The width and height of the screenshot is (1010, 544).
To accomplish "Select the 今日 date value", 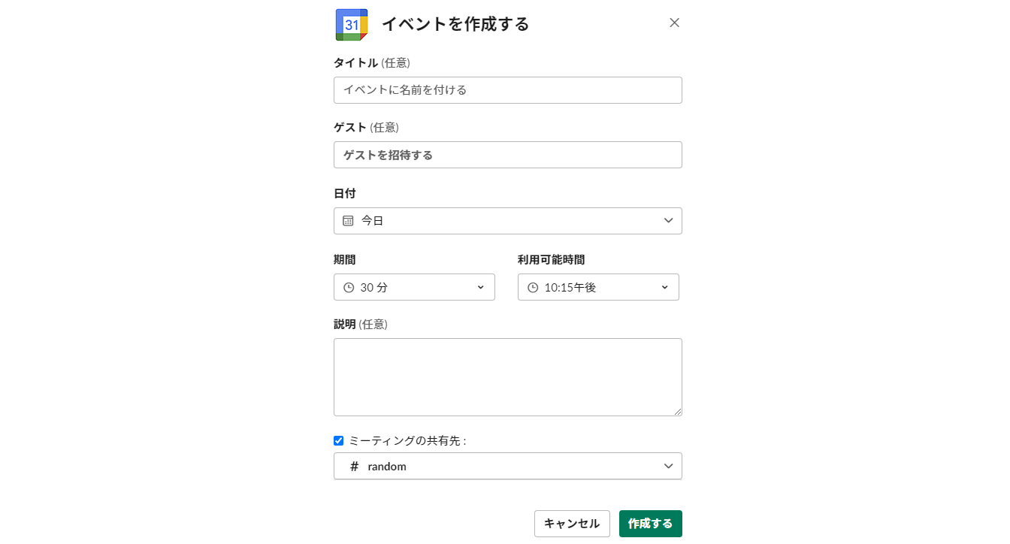I will point(373,221).
